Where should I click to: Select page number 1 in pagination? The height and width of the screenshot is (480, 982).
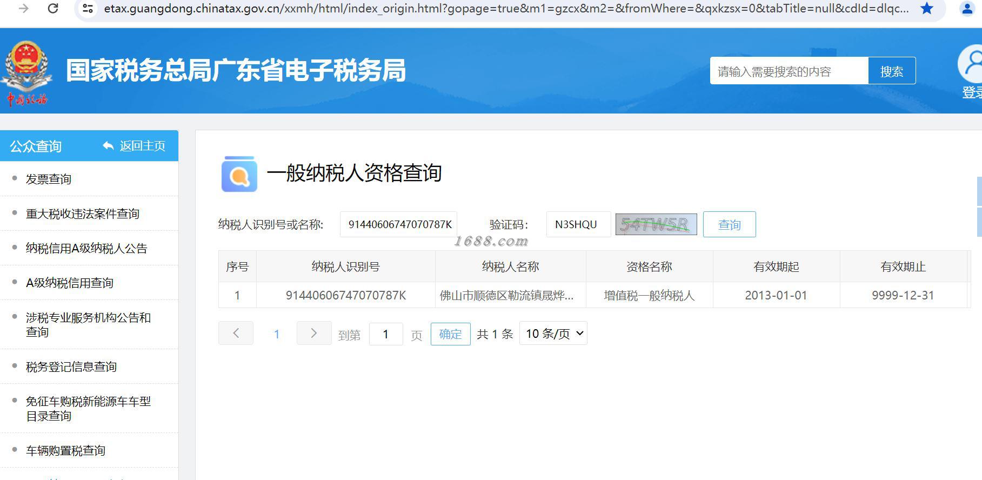277,334
